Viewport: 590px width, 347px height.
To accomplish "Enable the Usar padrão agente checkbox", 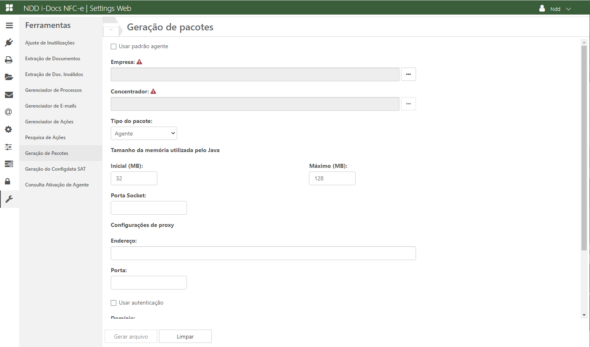I will click(114, 47).
